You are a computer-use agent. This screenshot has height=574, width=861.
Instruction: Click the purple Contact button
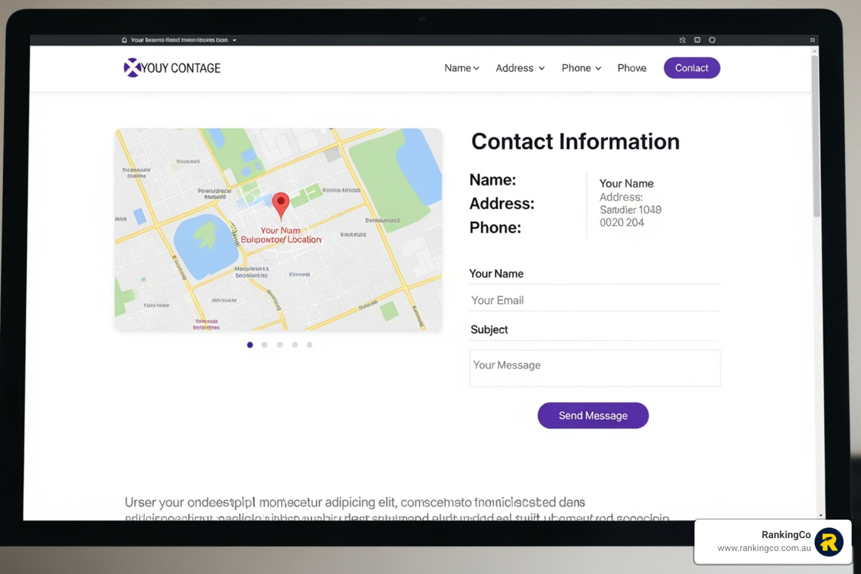click(x=692, y=68)
